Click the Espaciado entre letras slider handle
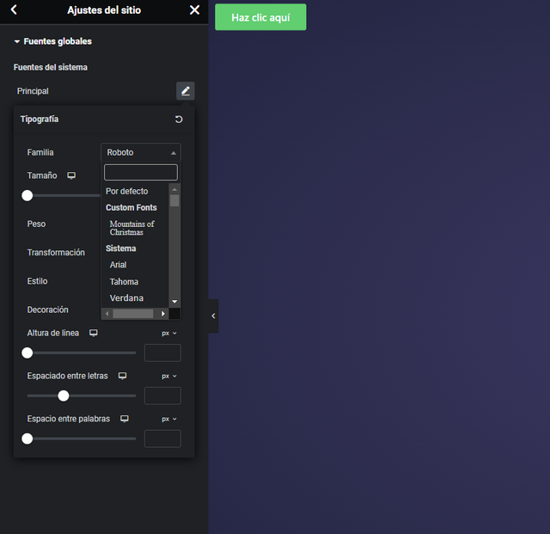Viewport: 550px width, 534px height. [64, 396]
